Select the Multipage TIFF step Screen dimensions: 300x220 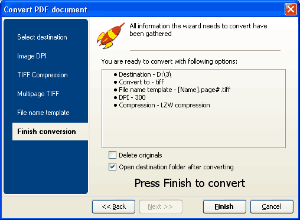38,94
